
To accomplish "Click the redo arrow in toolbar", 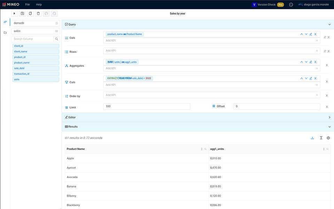I will coord(54,14).
